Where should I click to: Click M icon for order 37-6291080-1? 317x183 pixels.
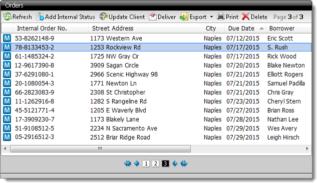tap(7, 74)
